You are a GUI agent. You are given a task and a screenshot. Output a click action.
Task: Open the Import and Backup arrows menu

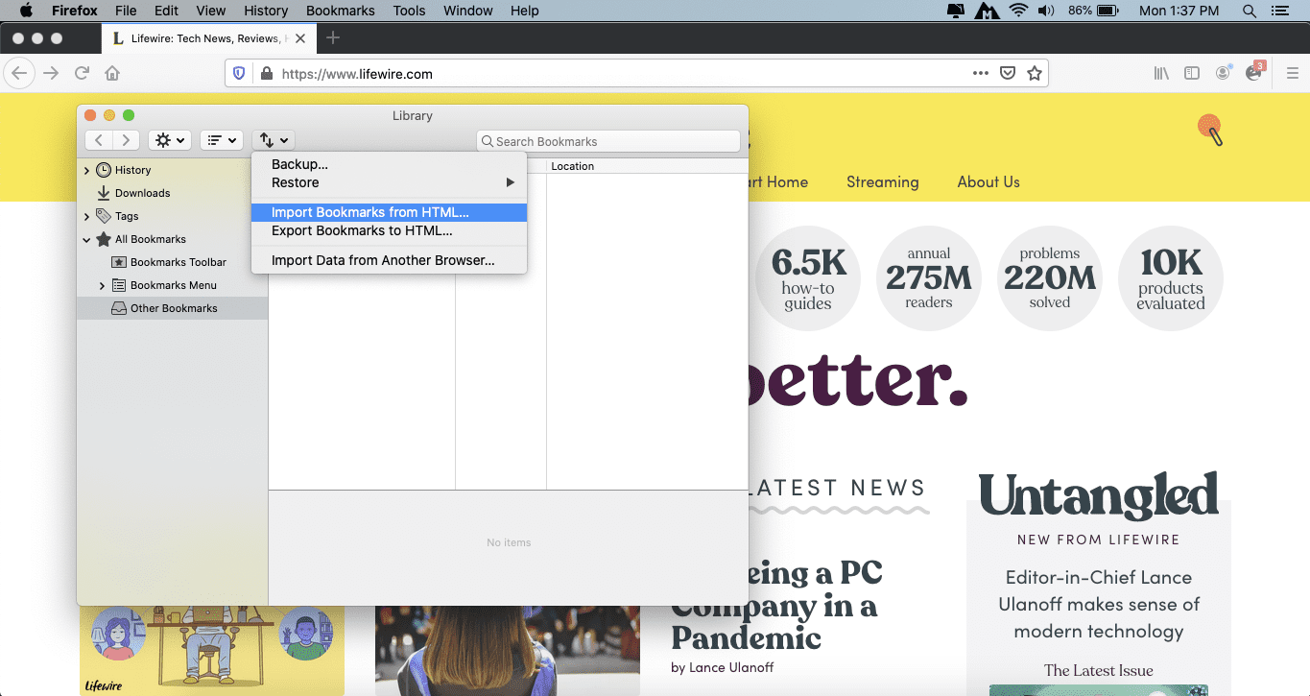[x=274, y=140]
